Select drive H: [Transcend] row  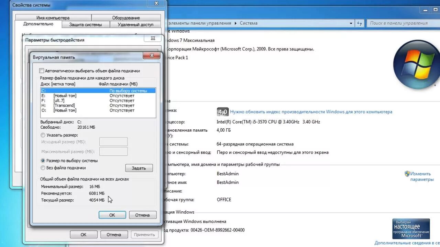pyautogui.click(x=98, y=105)
